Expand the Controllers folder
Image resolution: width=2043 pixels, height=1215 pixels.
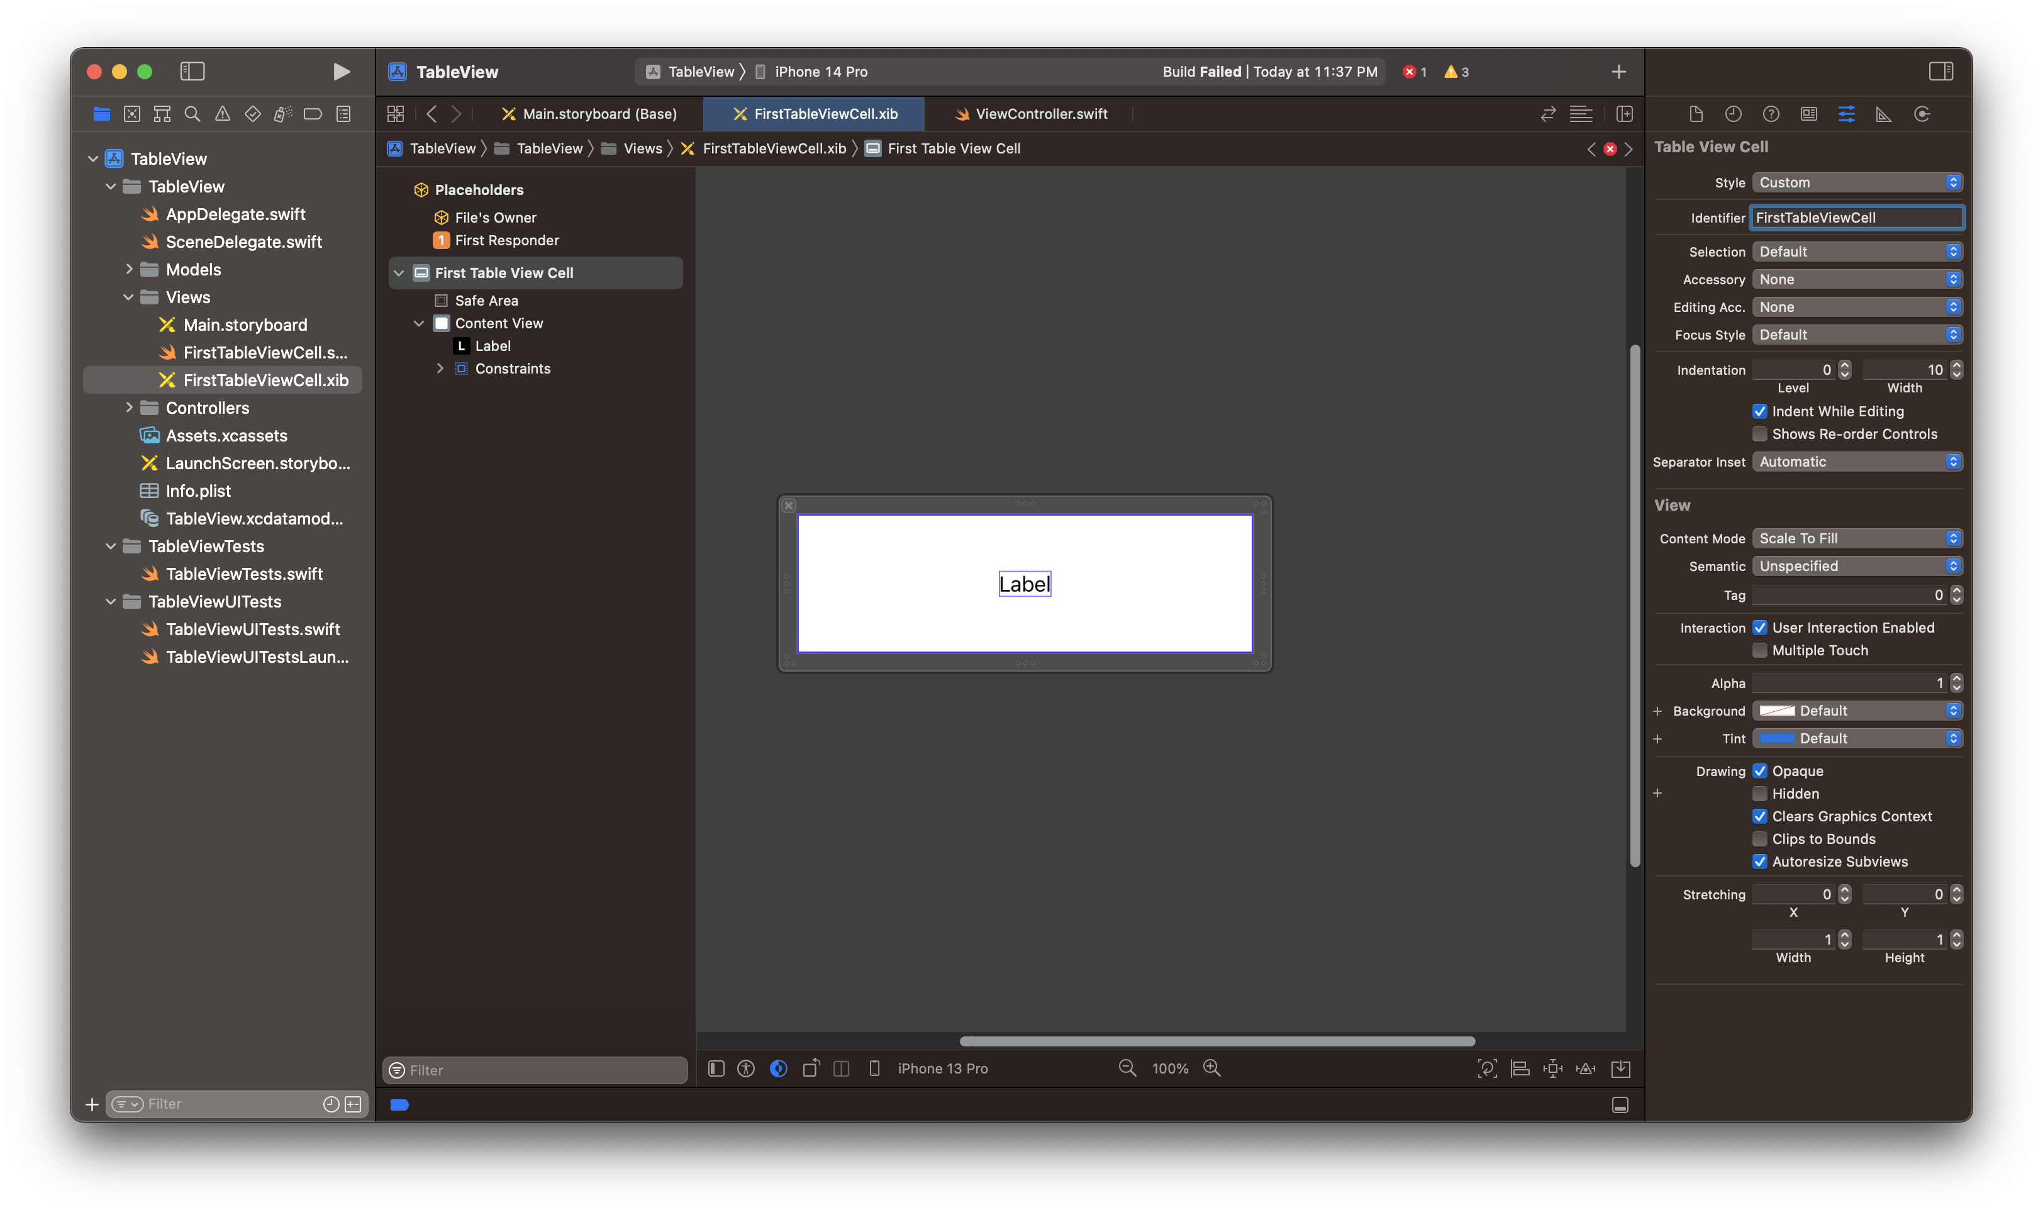coord(130,408)
